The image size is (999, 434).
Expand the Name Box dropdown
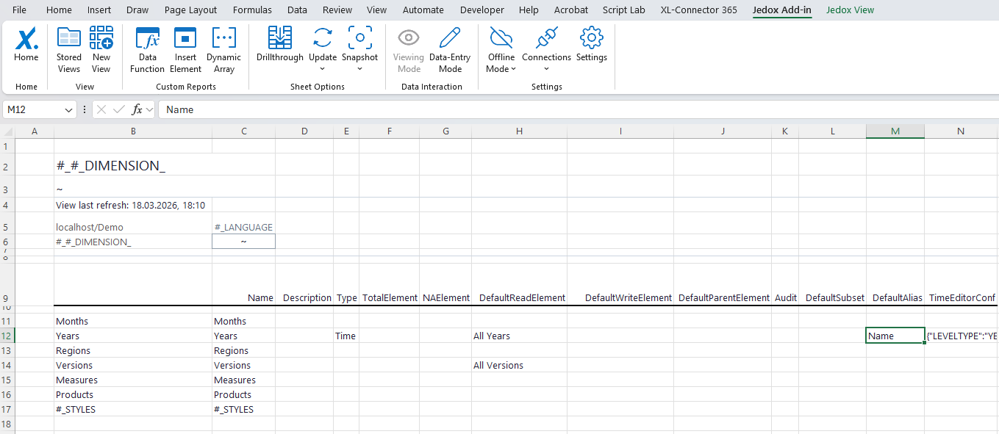(69, 109)
